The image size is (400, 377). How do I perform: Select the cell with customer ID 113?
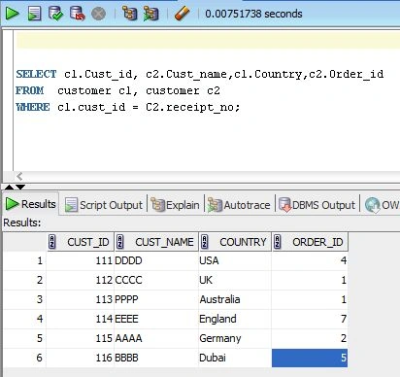80,299
